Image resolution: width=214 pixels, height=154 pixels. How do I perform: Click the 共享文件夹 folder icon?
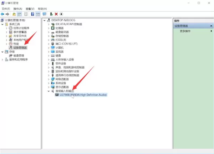click(11, 36)
